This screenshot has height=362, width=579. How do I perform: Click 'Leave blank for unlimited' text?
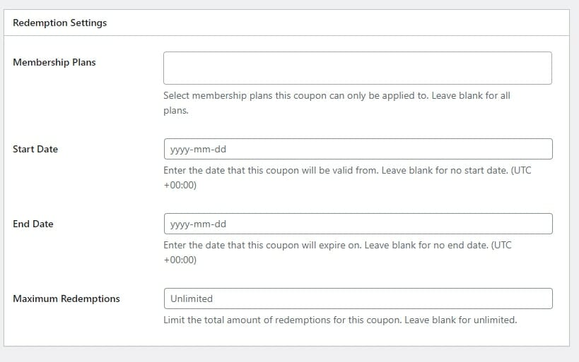click(460, 320)
